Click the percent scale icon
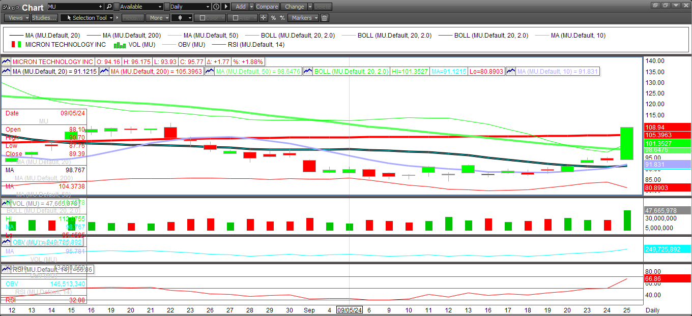Screen dimensions: 692x316 273,18
